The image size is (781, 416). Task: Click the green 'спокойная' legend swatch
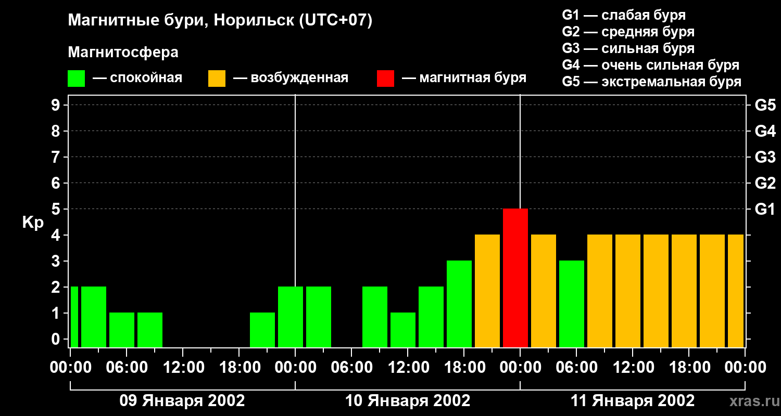point(77,79)
